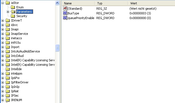Click the open Parameters folder icon
Screen dimensions: 175x103
click(x=13, y=12)
